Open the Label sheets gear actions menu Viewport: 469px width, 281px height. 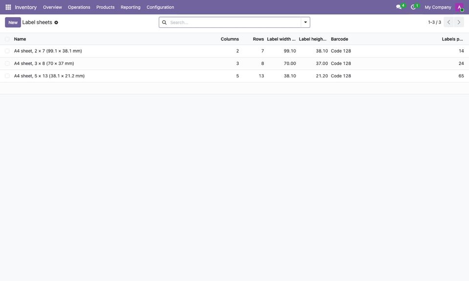[56, 22]
